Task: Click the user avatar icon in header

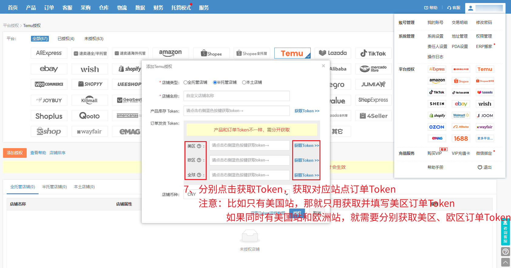Action: (x=471, y=8)
